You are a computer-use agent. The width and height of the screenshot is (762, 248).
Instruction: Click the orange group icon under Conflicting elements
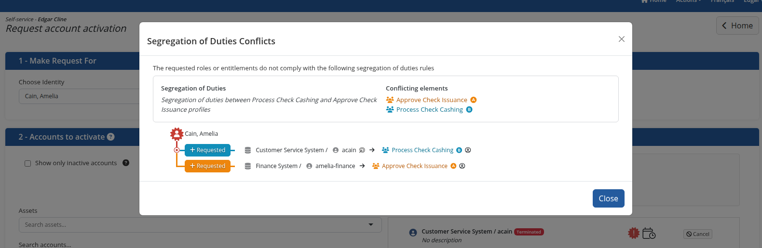[x=390, y=100]
